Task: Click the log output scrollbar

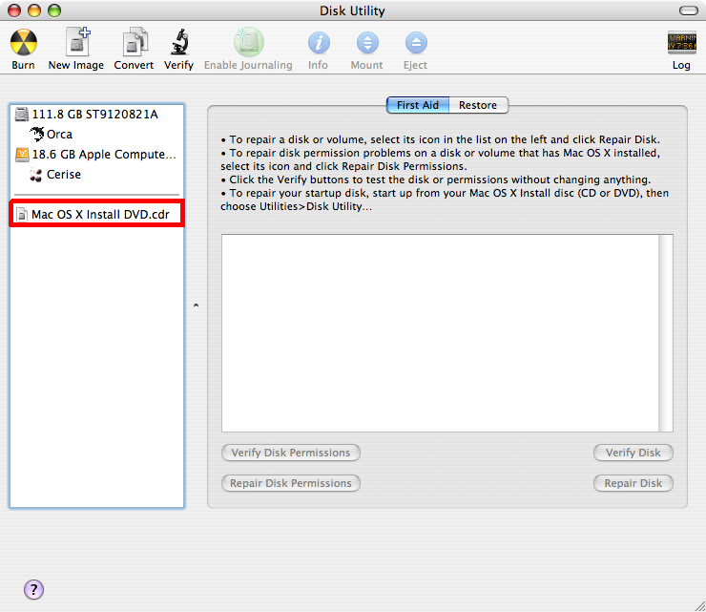Action: point(666,333)
